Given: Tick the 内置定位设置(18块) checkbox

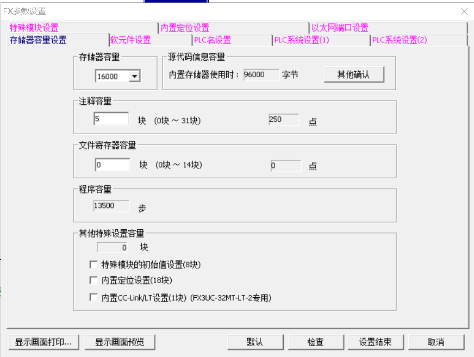Looking at the screenshot, I should pos(93,281).
